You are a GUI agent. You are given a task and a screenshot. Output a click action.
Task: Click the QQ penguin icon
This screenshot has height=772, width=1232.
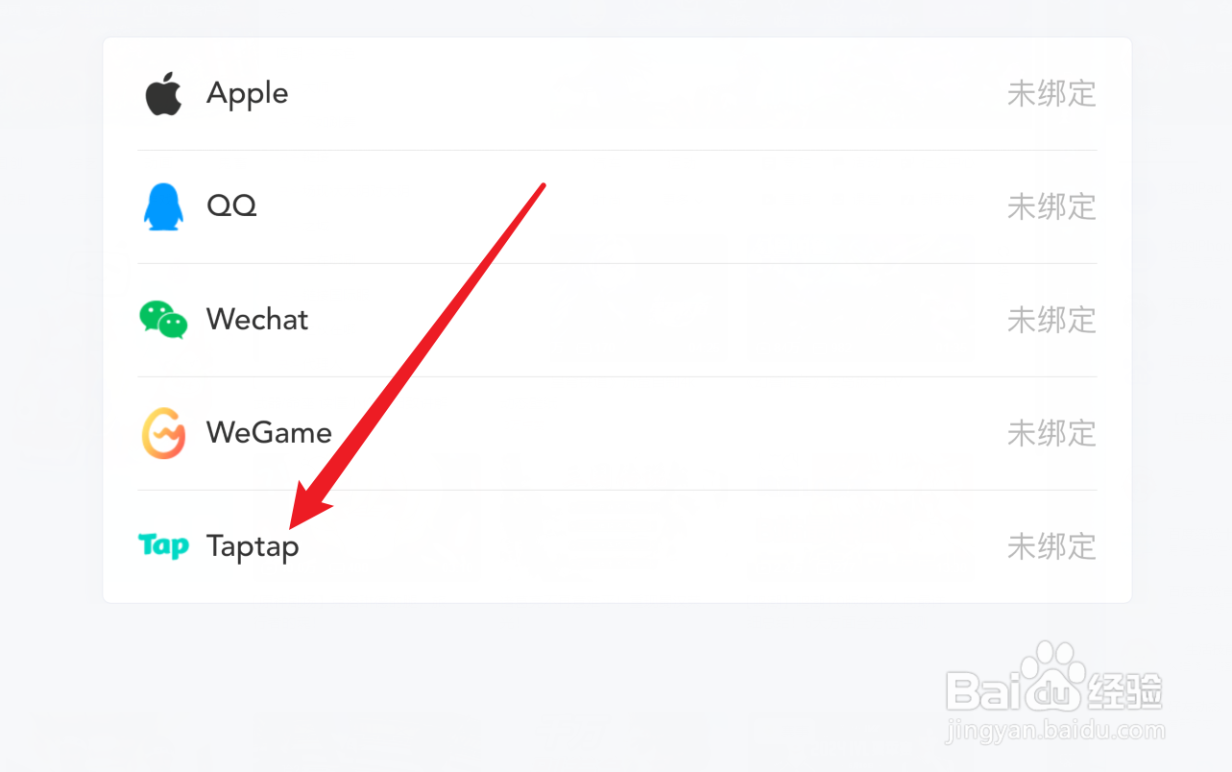coord(163,206)
